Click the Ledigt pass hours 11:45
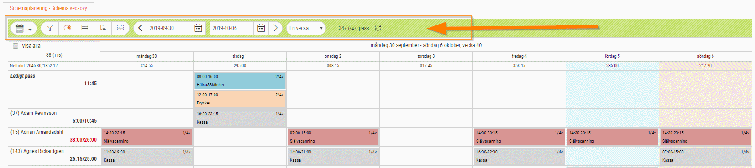Screen dimensions: 755x168 point(90,84)
